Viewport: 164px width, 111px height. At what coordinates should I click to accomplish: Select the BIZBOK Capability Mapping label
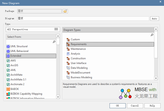(x=26, y=94)
